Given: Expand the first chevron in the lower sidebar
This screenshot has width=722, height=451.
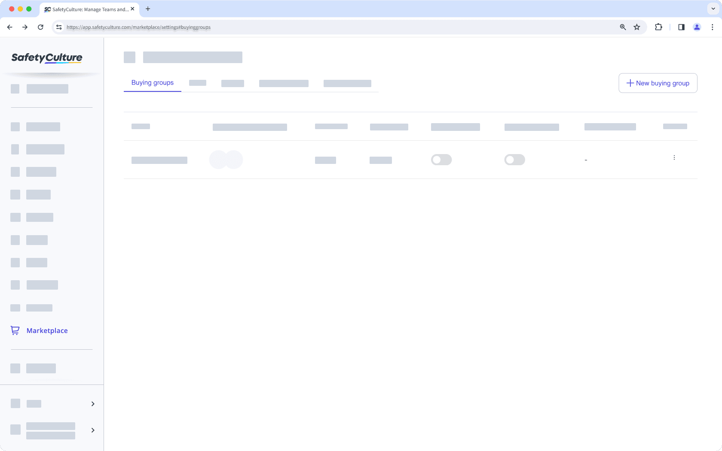Looking at the screenshot, I should coord(92,404).
